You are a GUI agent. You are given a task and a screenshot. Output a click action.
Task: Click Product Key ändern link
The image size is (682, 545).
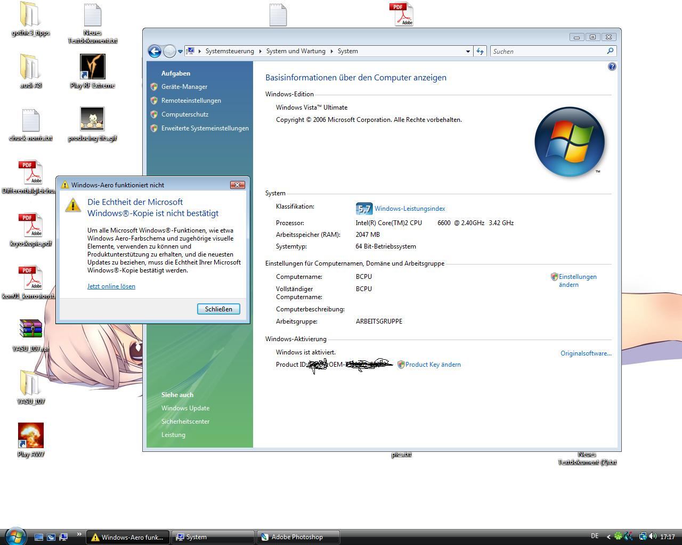(x=433, y=365)
